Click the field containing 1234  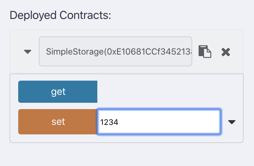point(159,122)
